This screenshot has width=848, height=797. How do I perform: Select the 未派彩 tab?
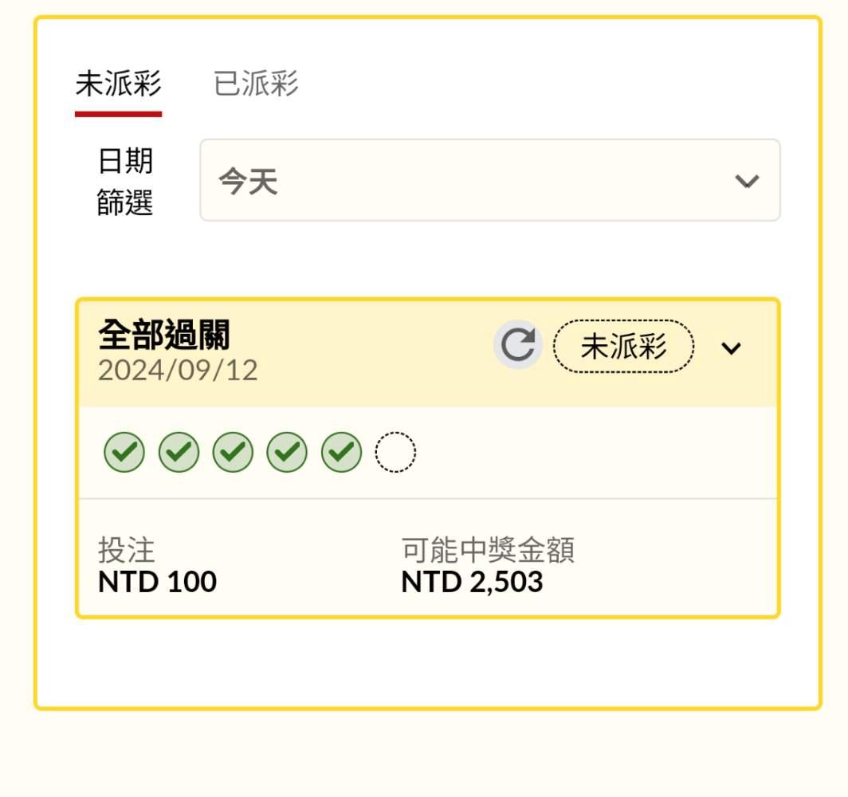118,84
